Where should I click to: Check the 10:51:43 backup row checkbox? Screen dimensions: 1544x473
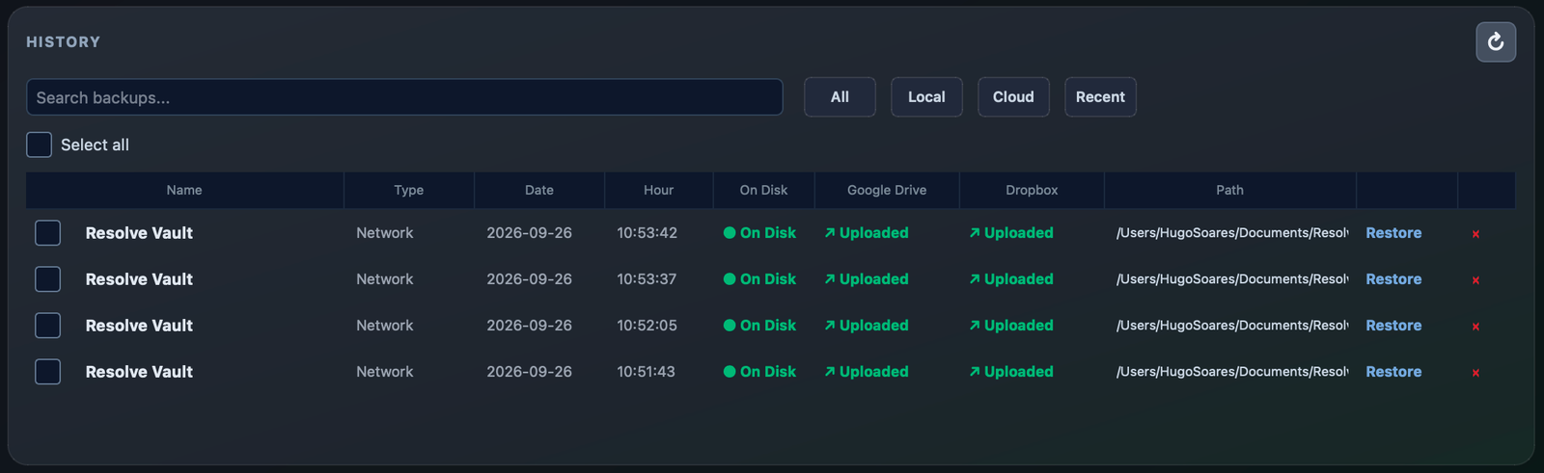tap(48, 372)
